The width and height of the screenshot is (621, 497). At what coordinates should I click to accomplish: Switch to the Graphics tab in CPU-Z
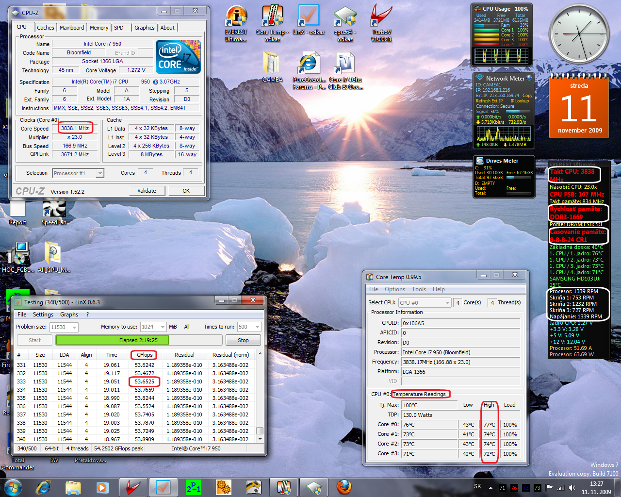coord(145,28)
